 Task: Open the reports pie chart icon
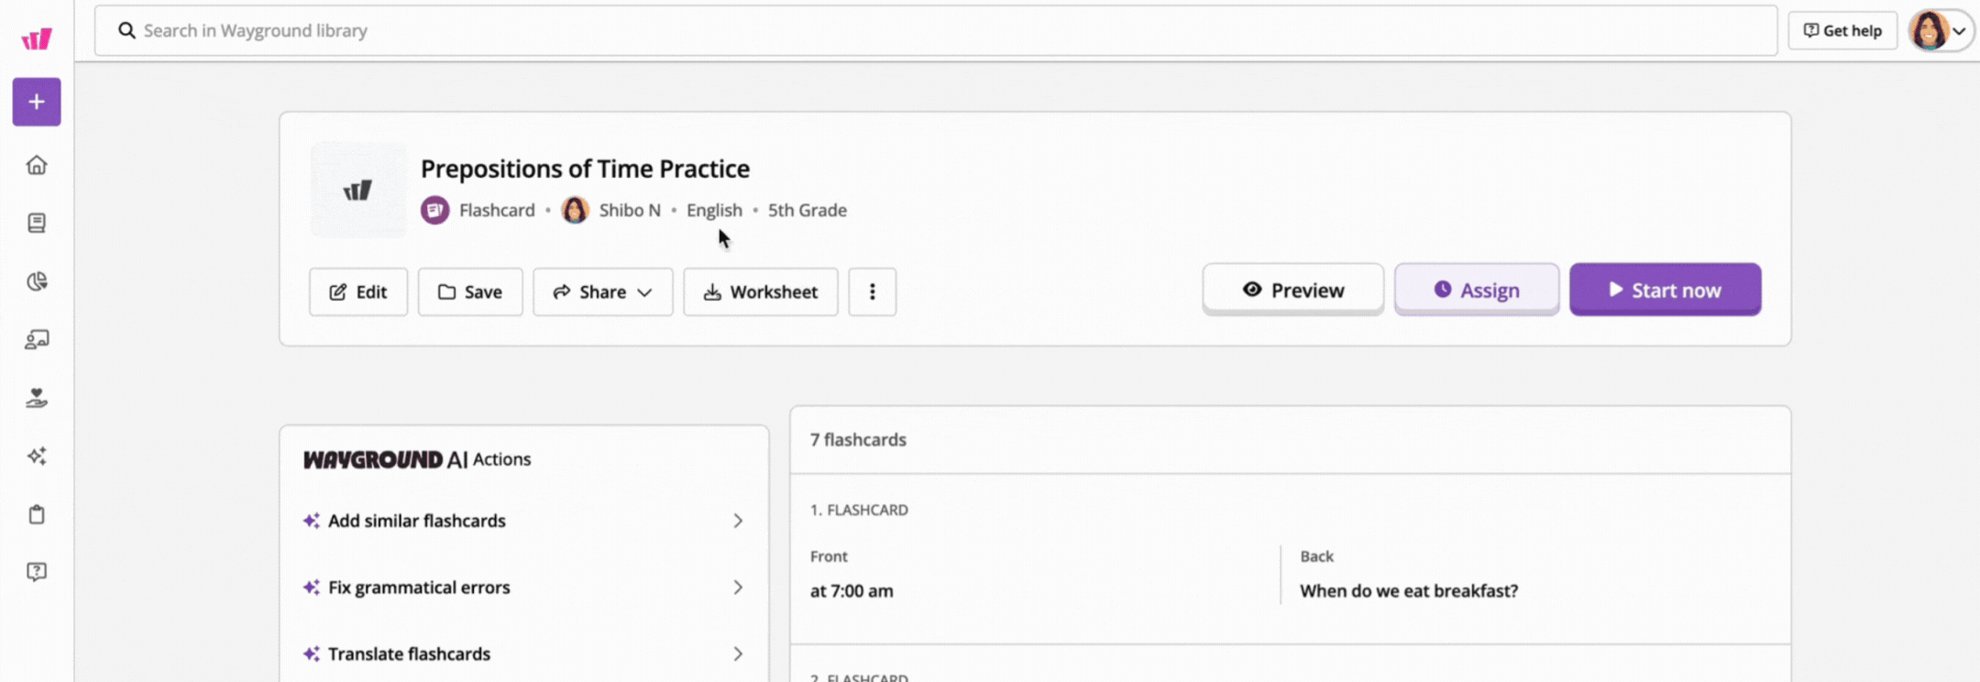coord(37,281)
